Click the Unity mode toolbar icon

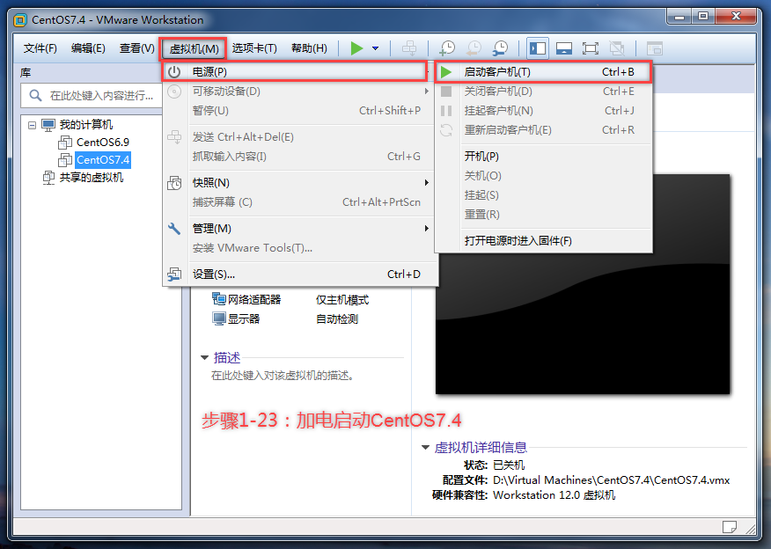[617, 48]
